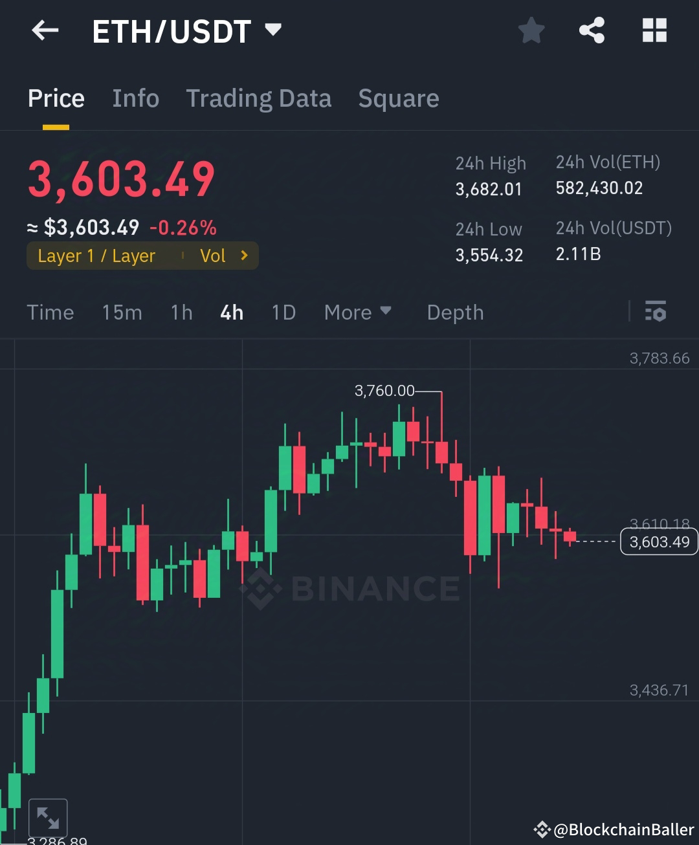Open chart indicator settings icon near Depth

[x=656, y=313]
